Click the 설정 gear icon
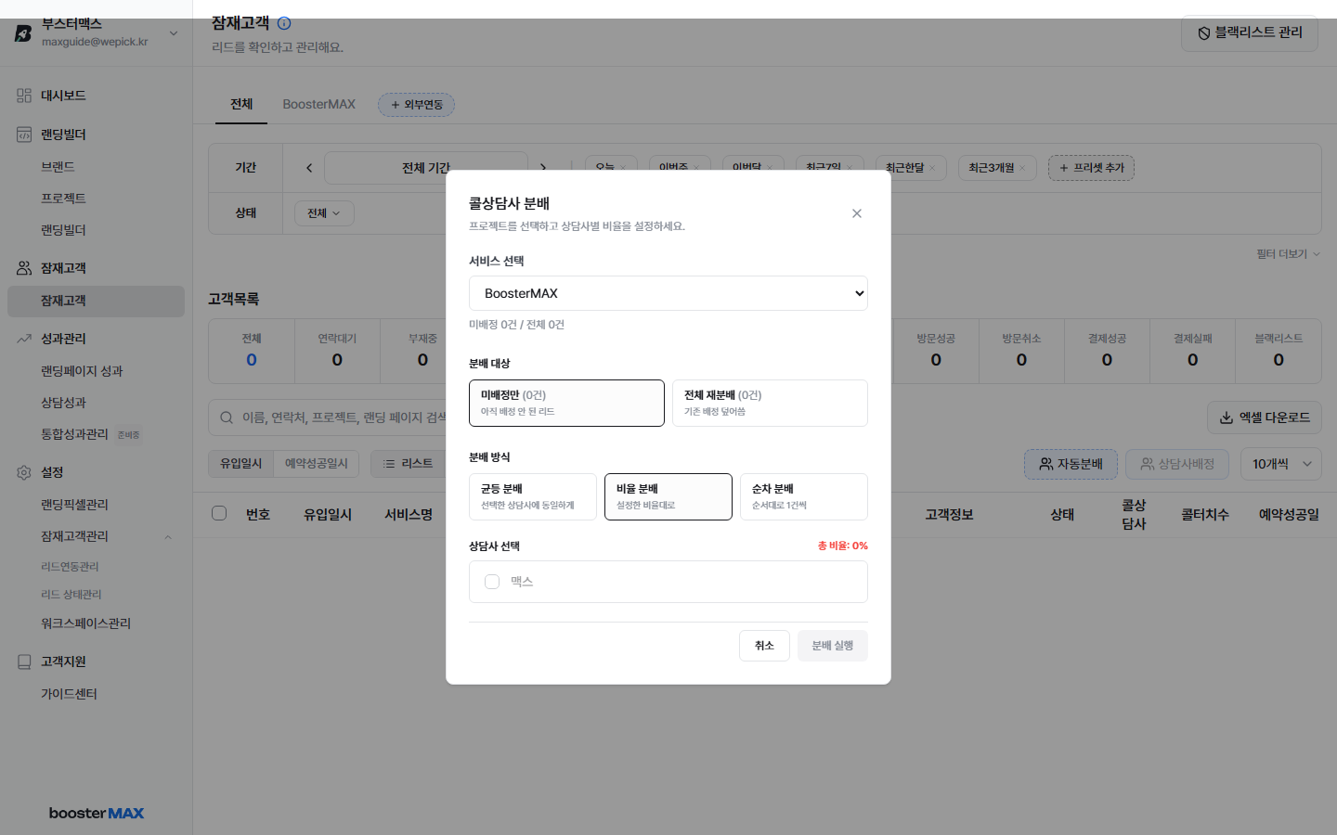Viewport: 1337px width, 835px height. click(24, 472)
